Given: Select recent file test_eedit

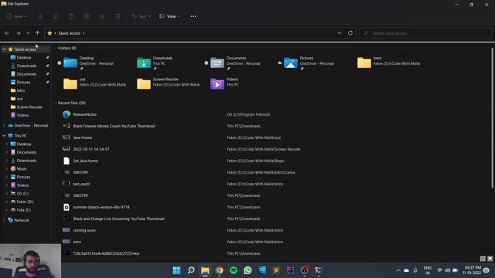Looking at the screenshot, I should pos(81,184).
